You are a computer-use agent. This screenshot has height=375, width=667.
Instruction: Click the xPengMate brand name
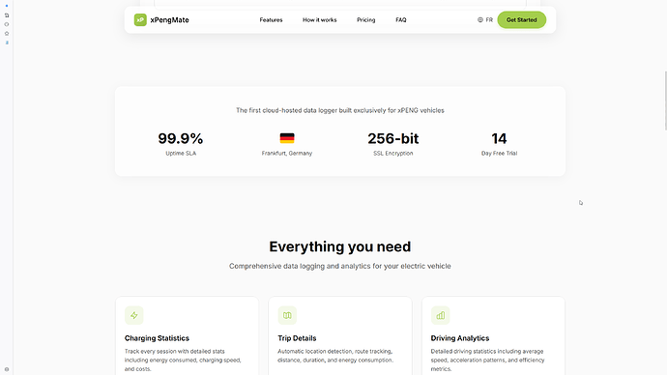[169, 20]
